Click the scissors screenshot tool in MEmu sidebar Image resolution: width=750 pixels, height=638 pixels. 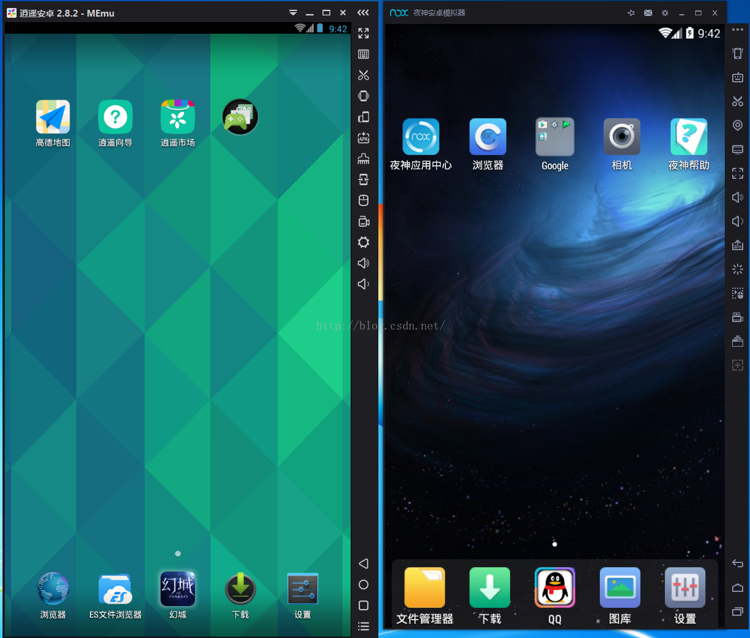coord(364,75)
